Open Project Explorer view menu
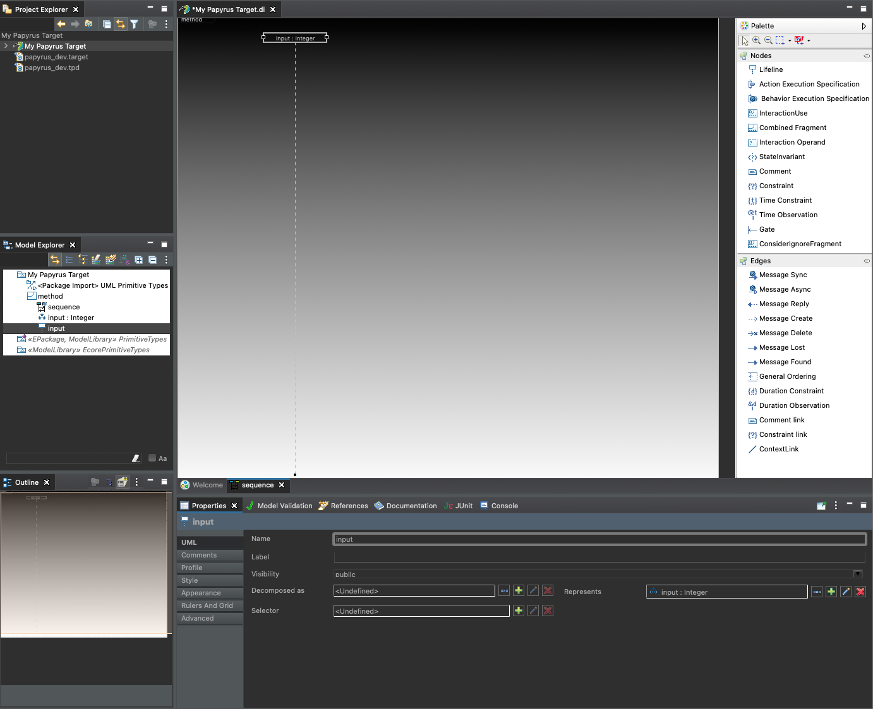 click(x=166, y=24)
